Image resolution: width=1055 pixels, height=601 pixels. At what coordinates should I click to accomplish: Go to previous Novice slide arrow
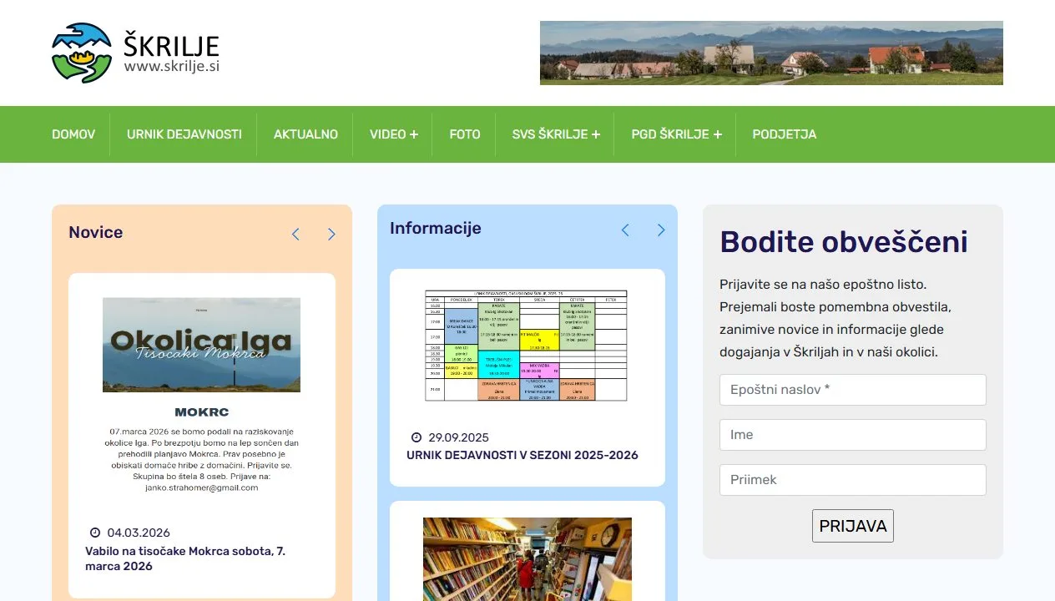295,235
